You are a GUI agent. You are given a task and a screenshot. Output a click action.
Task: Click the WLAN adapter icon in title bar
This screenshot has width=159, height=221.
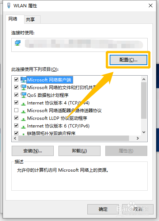point(9,5)
